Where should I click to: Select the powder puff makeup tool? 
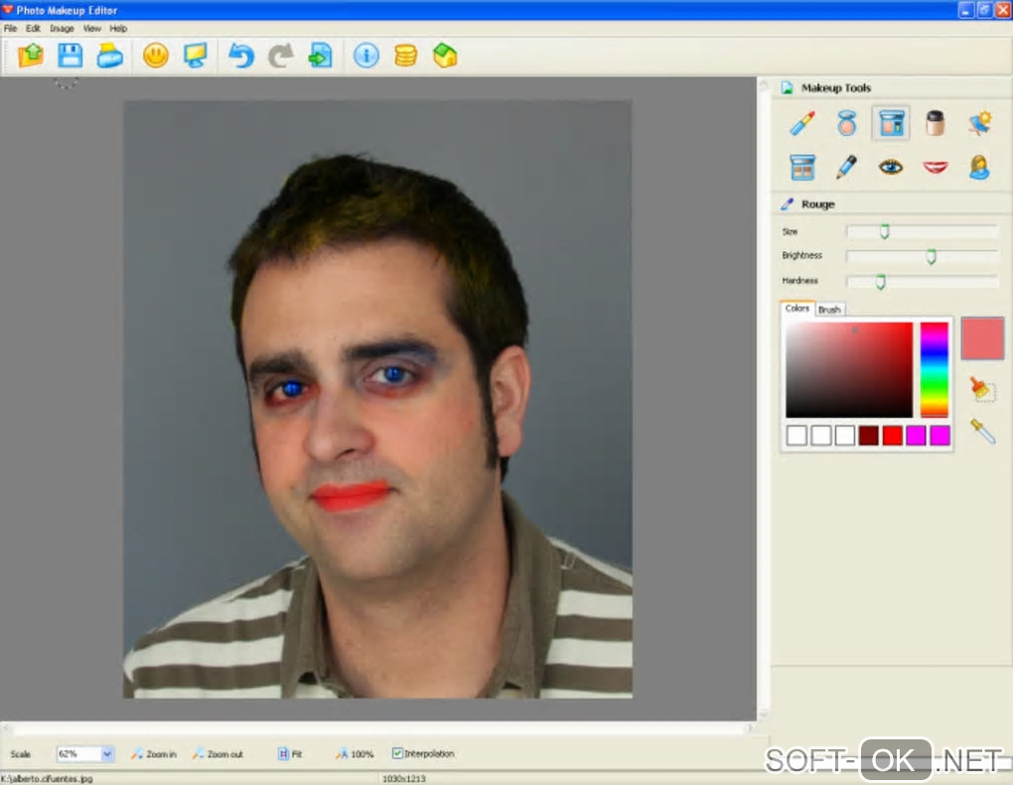click(x=846, y=123)
